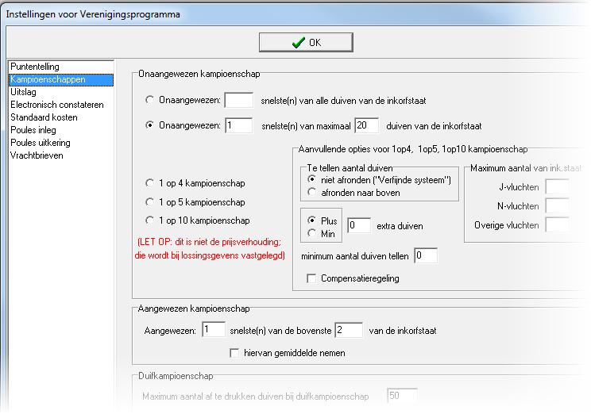Tick hiervan gemiddelde nemen checkbox
Image resolution: width=591 pixels, height=414 pixels.
pos(234,353)
